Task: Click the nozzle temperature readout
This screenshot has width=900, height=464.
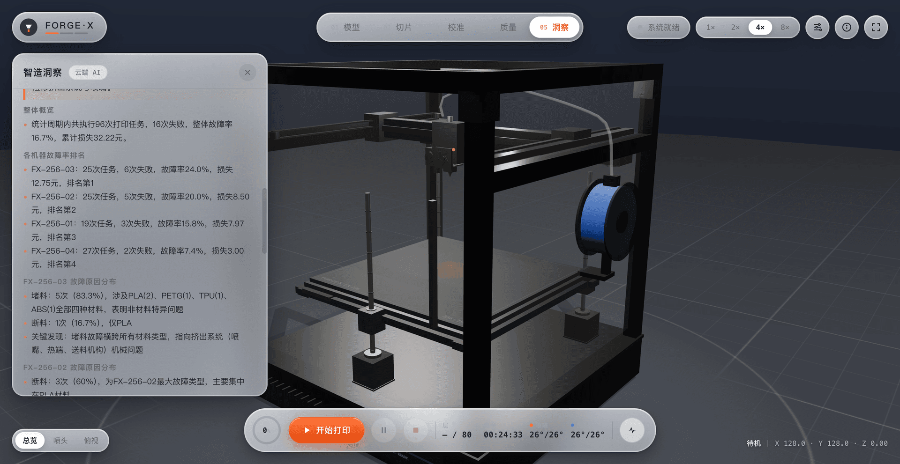Action: coord(546,435)
